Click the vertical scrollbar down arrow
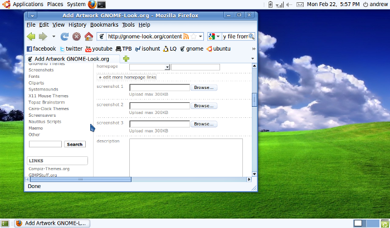 coord(254,174)
